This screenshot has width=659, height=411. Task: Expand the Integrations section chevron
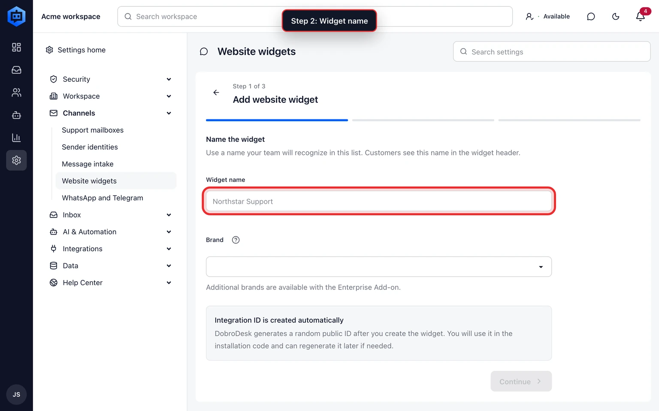point(169,249)
